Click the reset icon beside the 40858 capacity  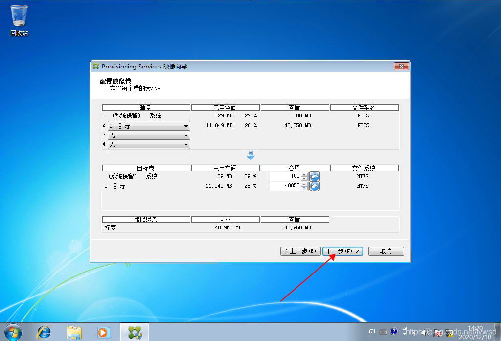coord(315,186)
